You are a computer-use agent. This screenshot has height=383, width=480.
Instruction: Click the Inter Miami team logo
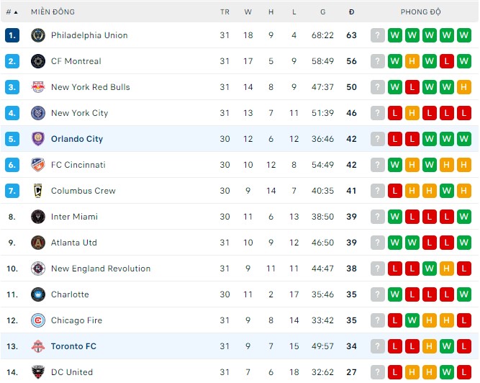[38, 217]
